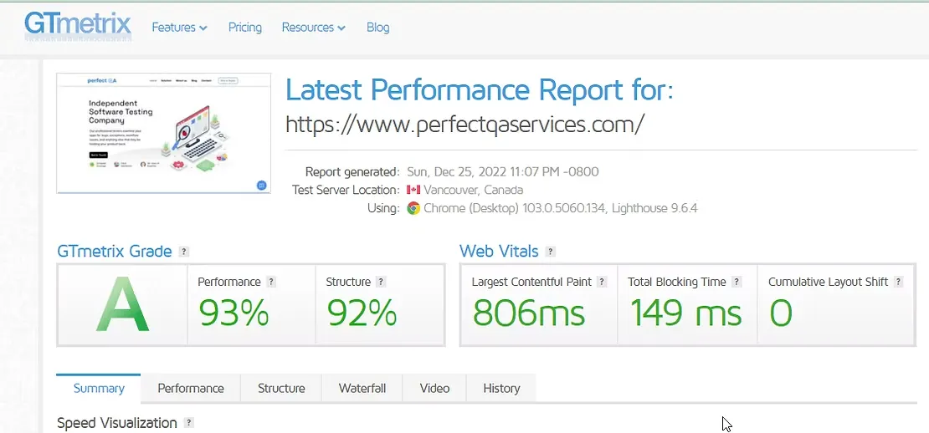
Task: Click the 92% Structure score
Action: [362, 313]
